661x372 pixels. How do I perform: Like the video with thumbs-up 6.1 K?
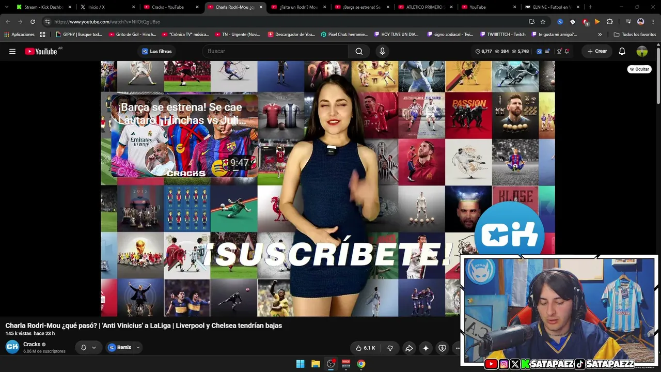pyautogui.click(x=365, y=348)
